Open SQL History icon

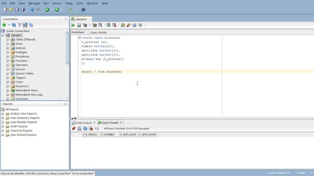(x=134, y=25)
